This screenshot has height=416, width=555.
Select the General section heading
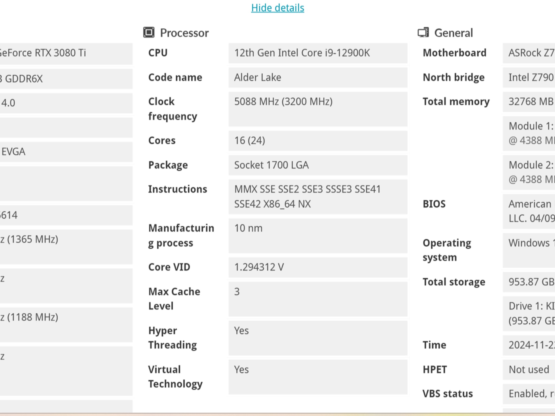click(x=454, y=33)
